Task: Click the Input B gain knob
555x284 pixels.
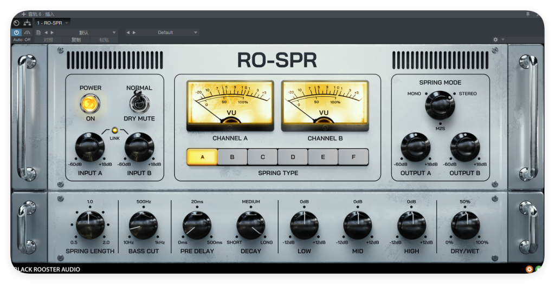Action: point(139,147)
